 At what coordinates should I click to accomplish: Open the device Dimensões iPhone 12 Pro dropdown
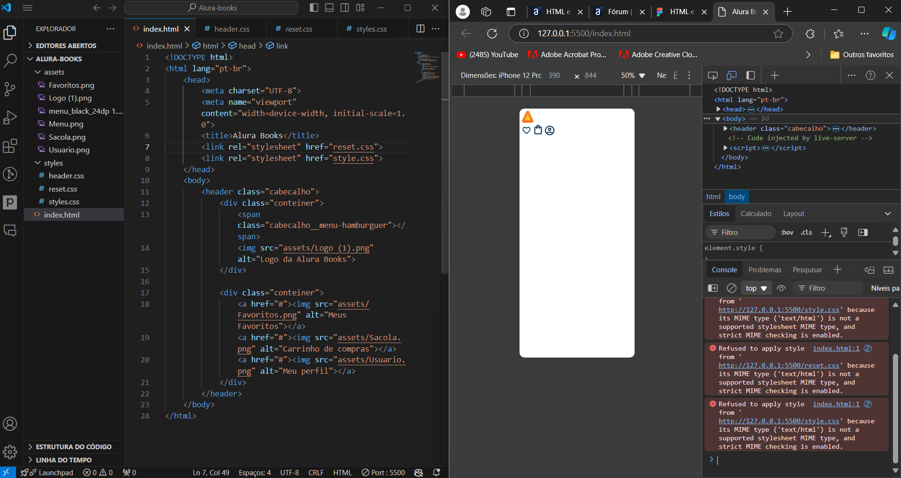tap(501, 75)
